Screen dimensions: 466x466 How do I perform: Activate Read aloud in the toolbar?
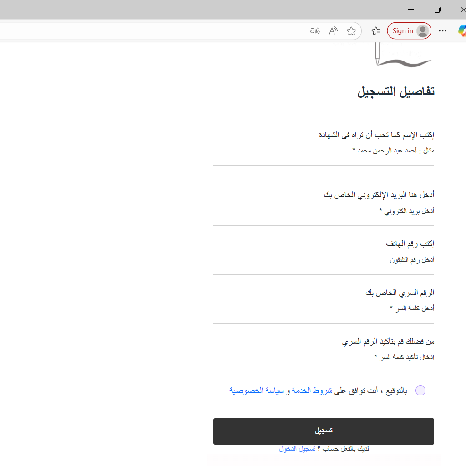(333, 30)
